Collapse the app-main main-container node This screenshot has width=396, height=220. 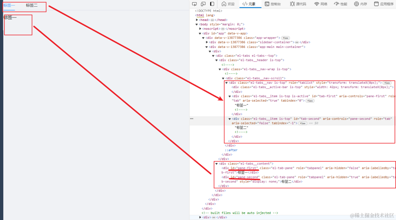206,47
